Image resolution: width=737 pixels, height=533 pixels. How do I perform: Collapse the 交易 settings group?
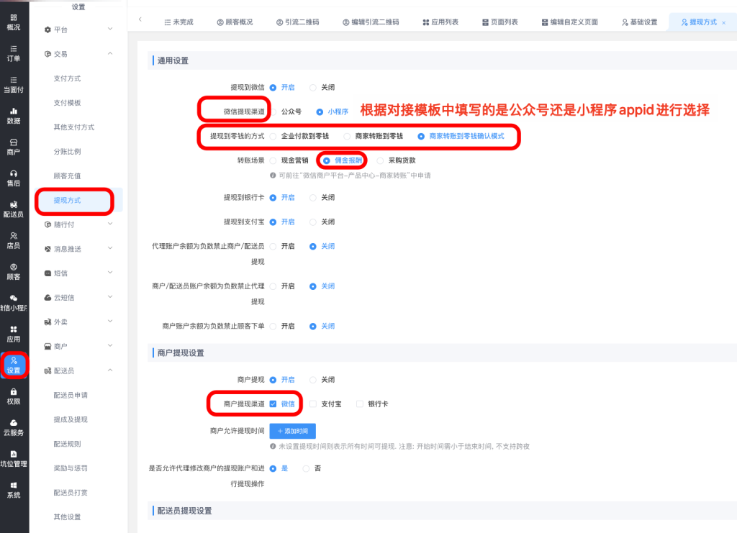[x=78, y=54]
